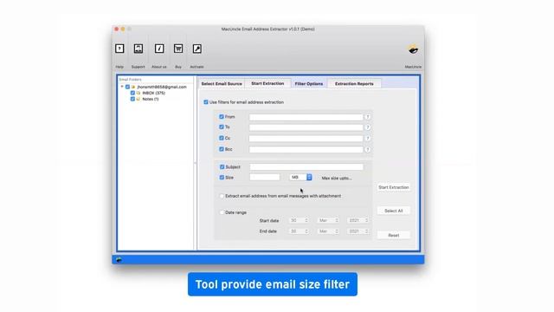Click the Activate key icon
The height and width of the screenshot is (312, 554).
196,49
